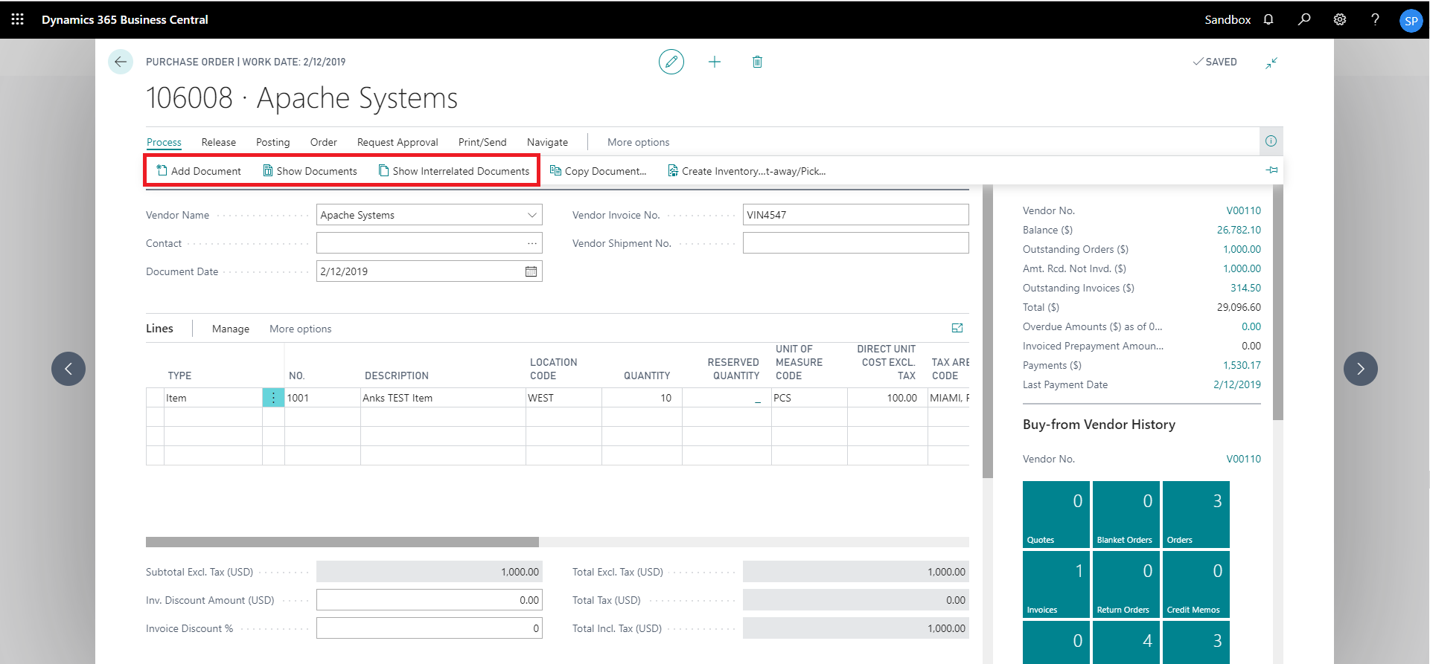Click the plus icon to create new order
Viewport: 1430px width, 664px height.
click(x=715, y=62)
